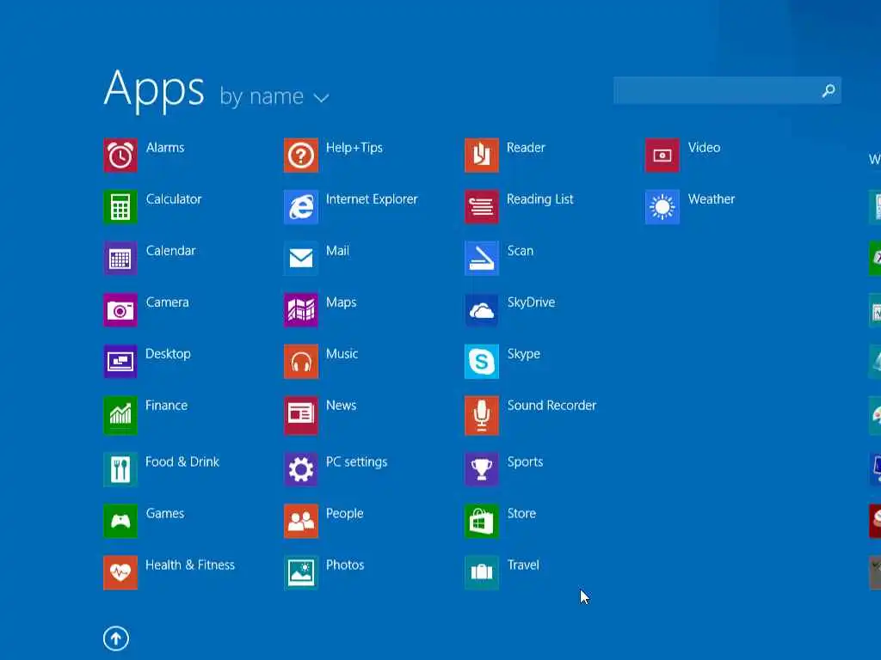Open the Help+Tips icon

tap(301, 155)
